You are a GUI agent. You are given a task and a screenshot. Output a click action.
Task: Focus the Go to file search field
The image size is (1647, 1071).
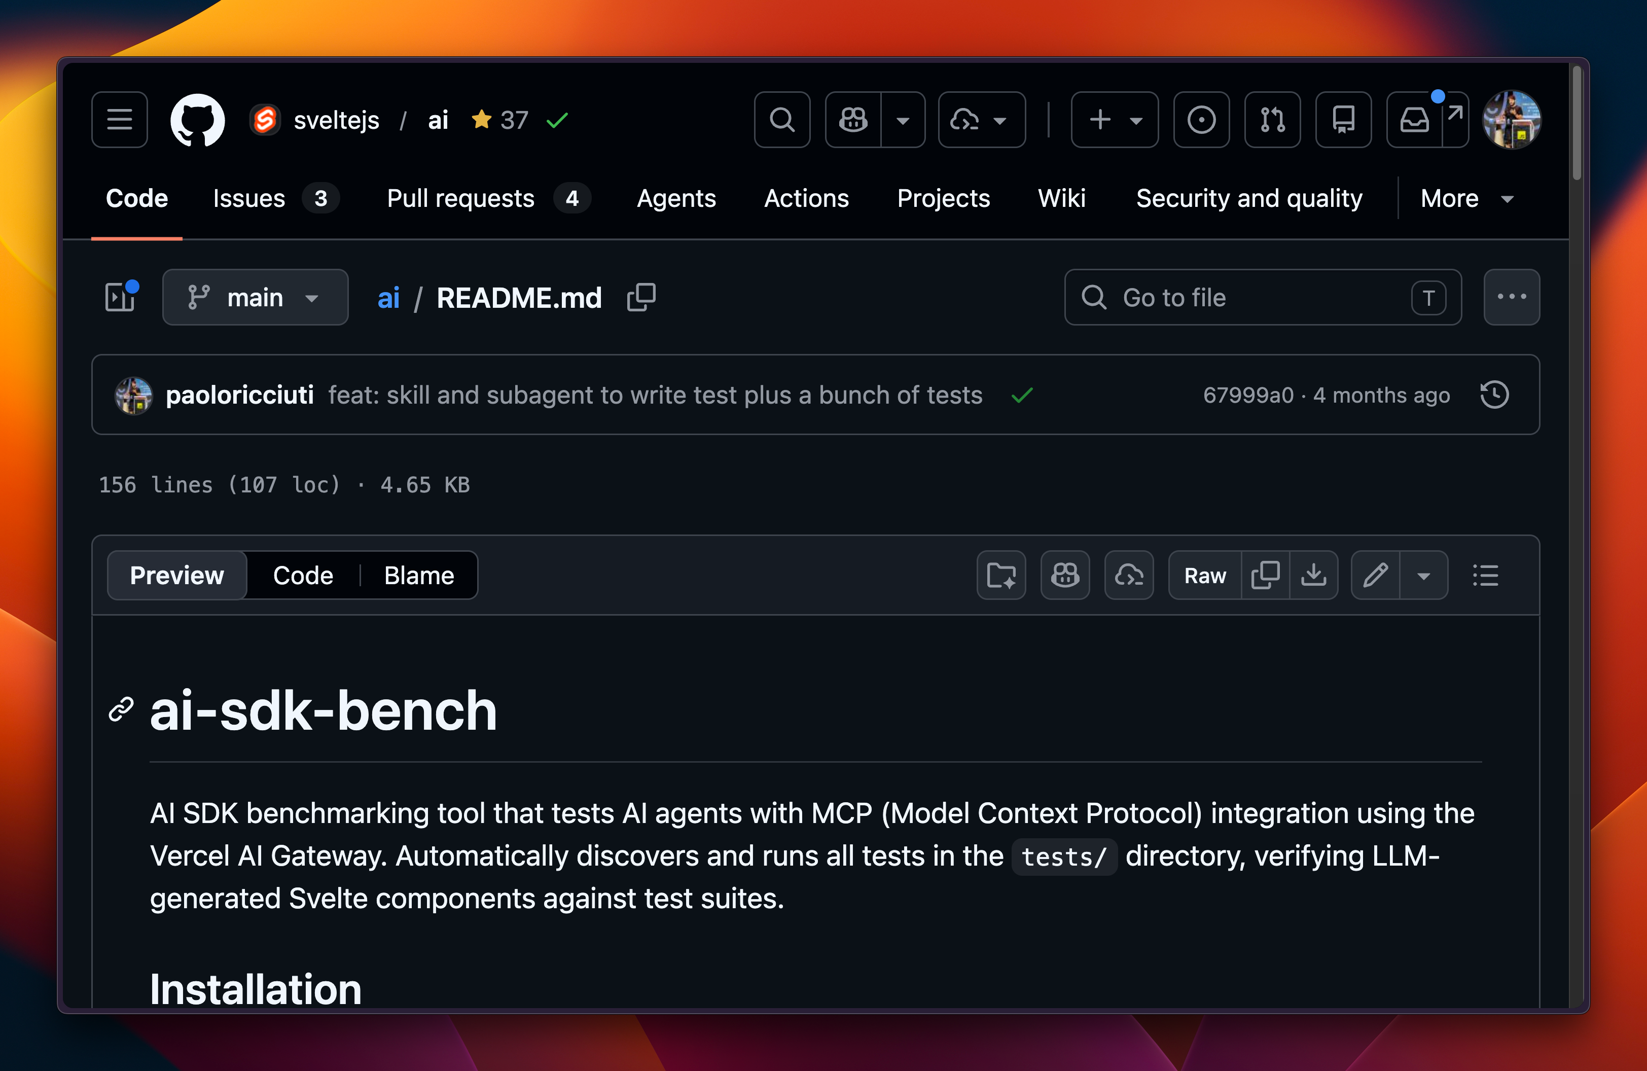1263,298
